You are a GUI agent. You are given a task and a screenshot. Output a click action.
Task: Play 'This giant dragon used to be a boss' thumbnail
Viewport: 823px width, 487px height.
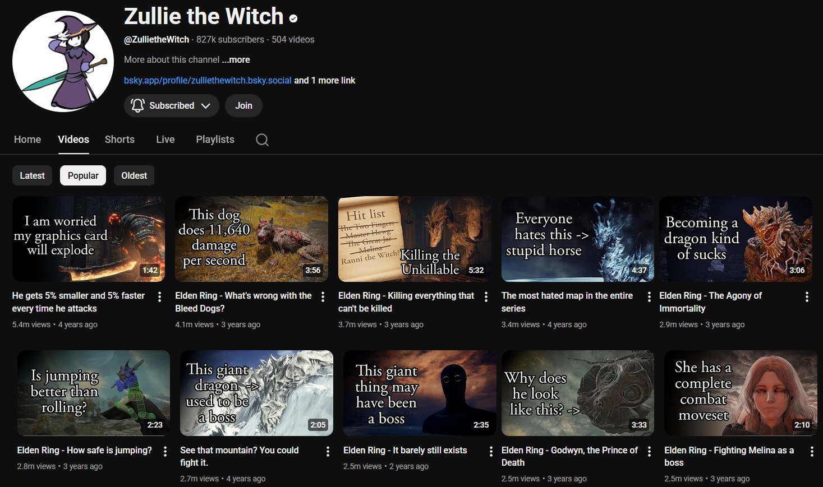point(256,393)
